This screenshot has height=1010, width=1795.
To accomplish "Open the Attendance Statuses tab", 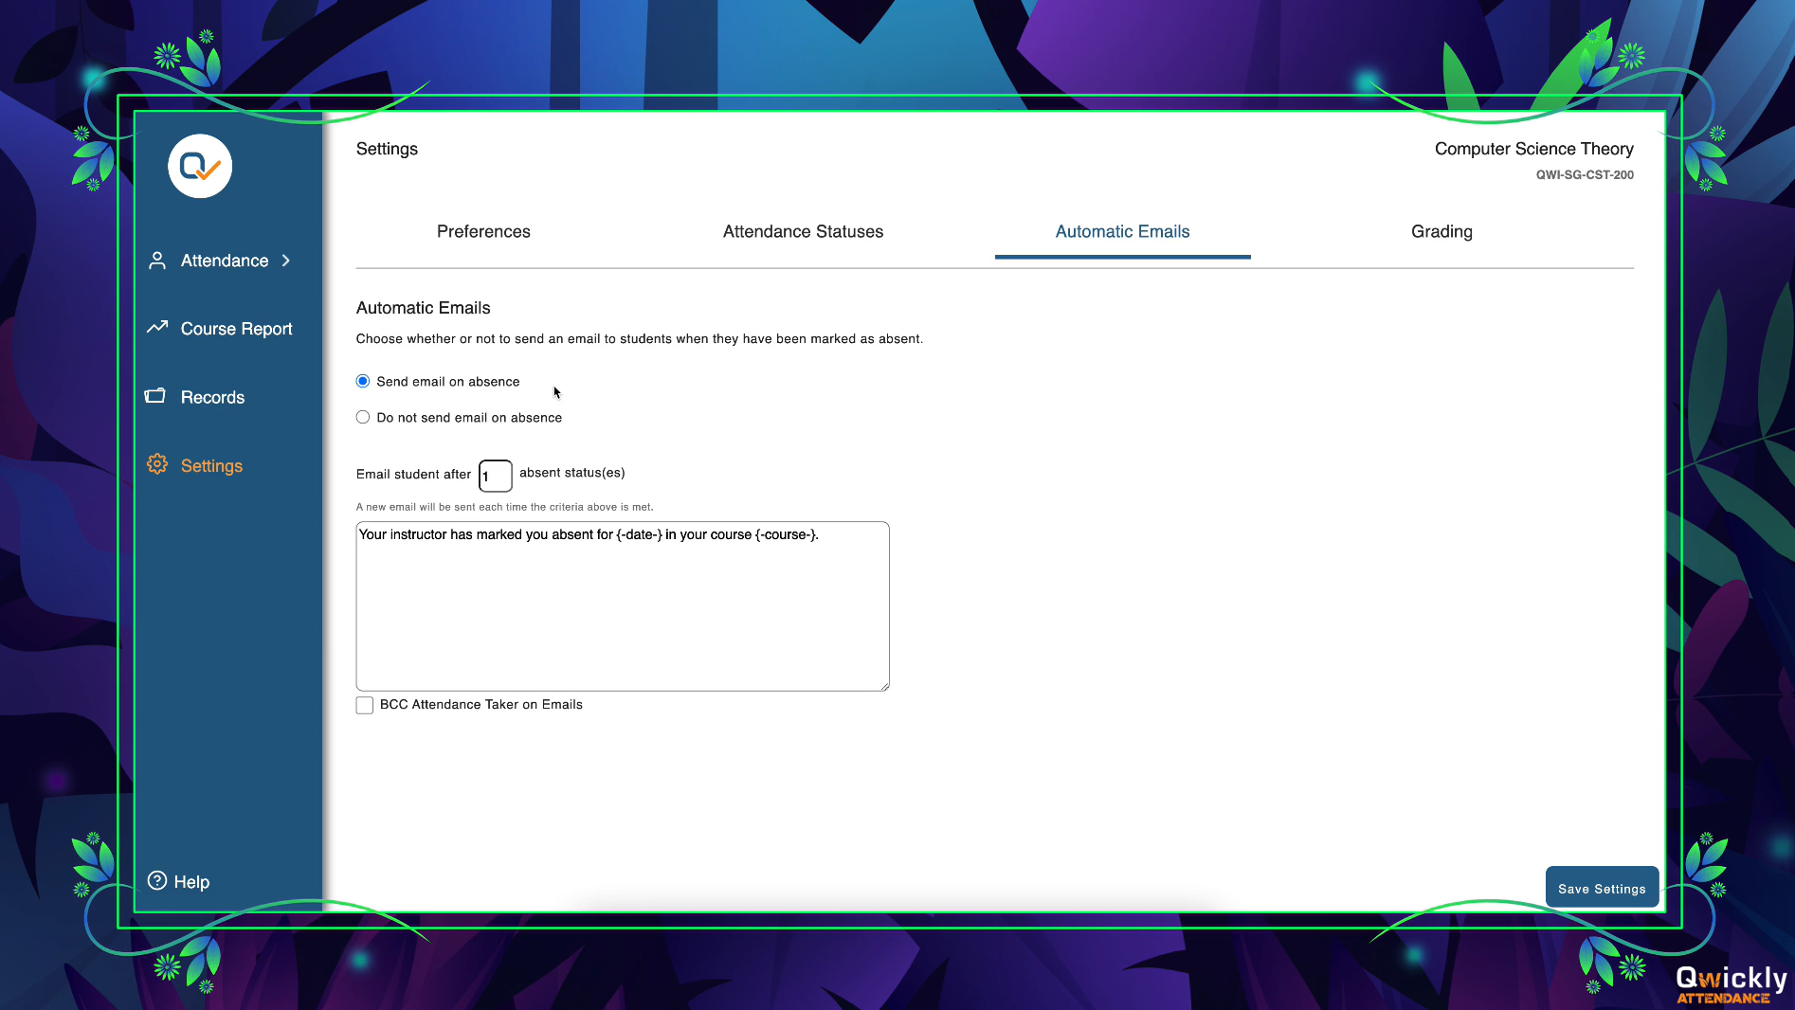I will click(x=803, y=231).
